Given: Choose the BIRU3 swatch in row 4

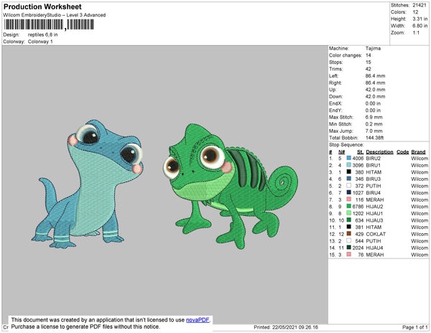Looking at the screenshot, I should (x=349, y=179).
